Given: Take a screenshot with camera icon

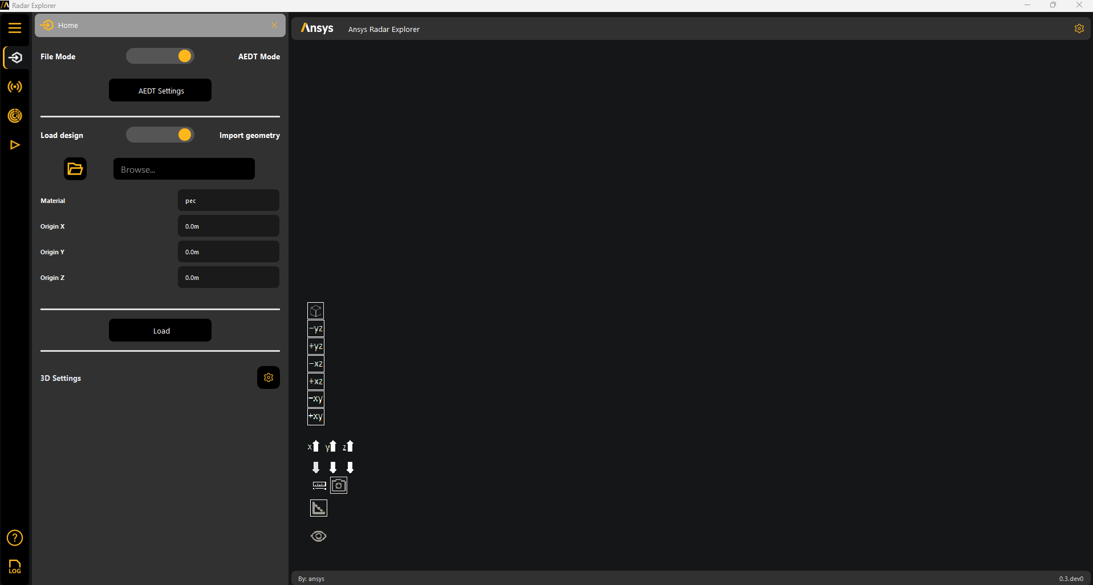Looking at the screenshot, I should click(339, 485).
